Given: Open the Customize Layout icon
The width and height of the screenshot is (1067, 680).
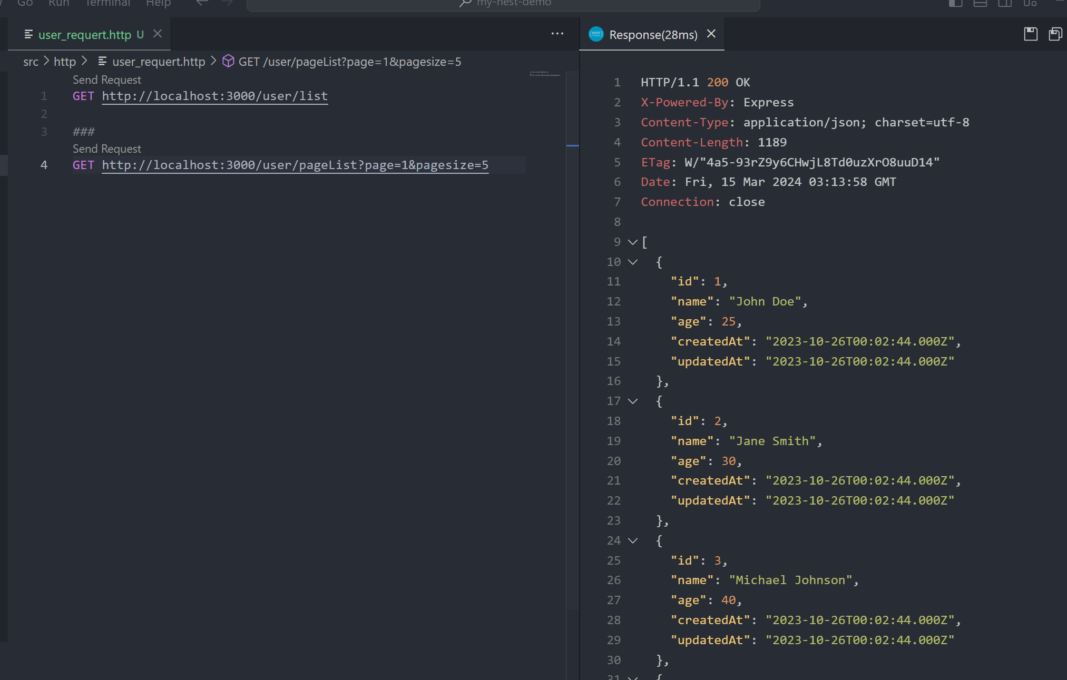Looking at the screenshot, I should click(1030, 3).
